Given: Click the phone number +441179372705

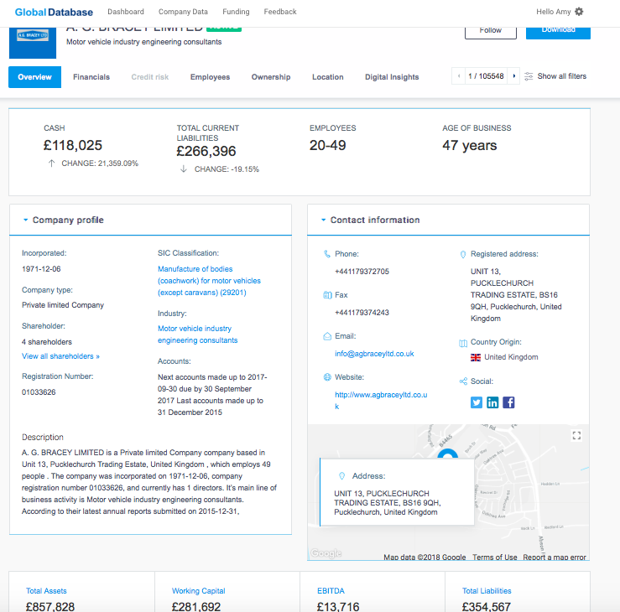Looking at the screenshot, I should (362, 272).
